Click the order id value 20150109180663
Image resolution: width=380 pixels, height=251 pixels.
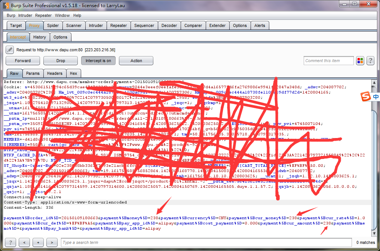tap(80, 218)
